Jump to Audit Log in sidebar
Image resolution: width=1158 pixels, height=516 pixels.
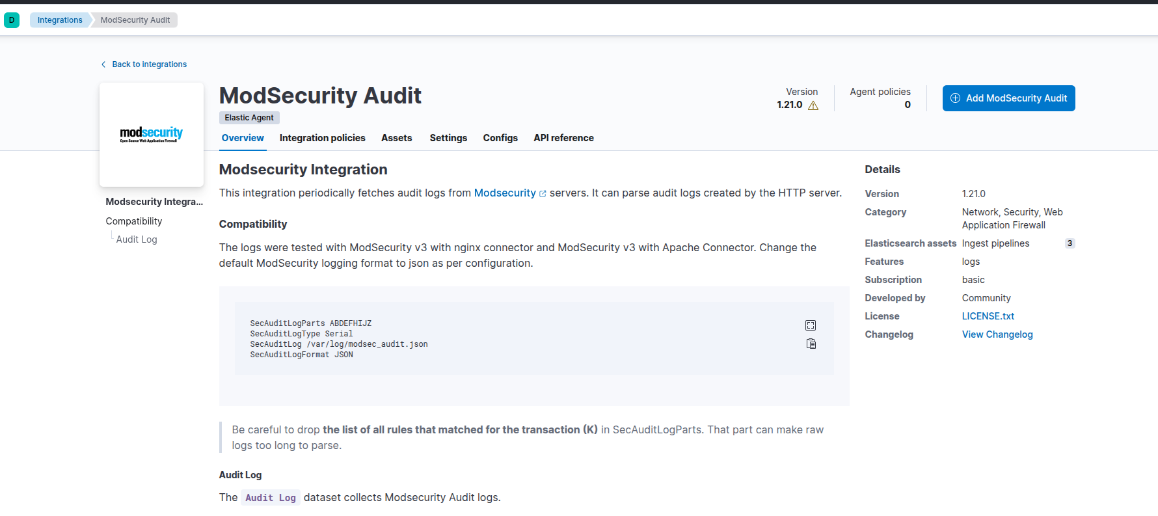click(x=137, y=239)
